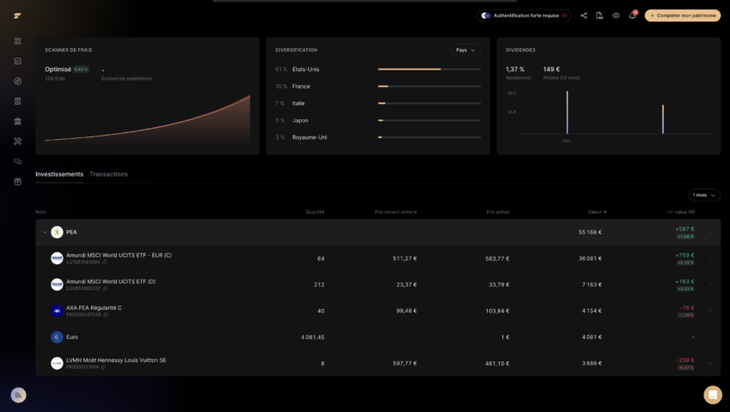This screenshot has width=730, height=412.
Task: Open the bank building sidebar icon
Action: pos(18,121)
